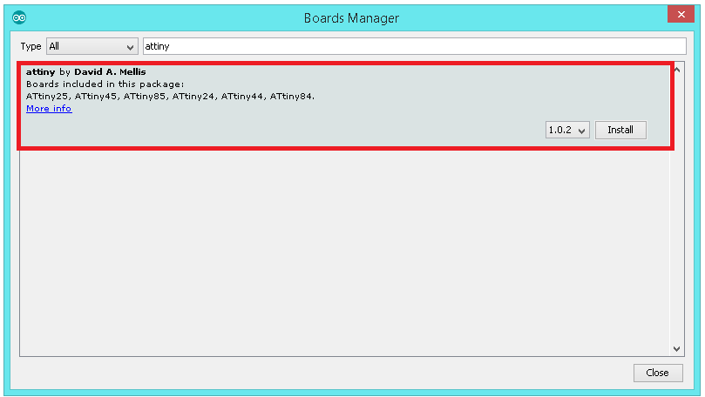
Task: Click the ATtiny25, ATtiny45 board list line
Action: (x=171, y=96)
